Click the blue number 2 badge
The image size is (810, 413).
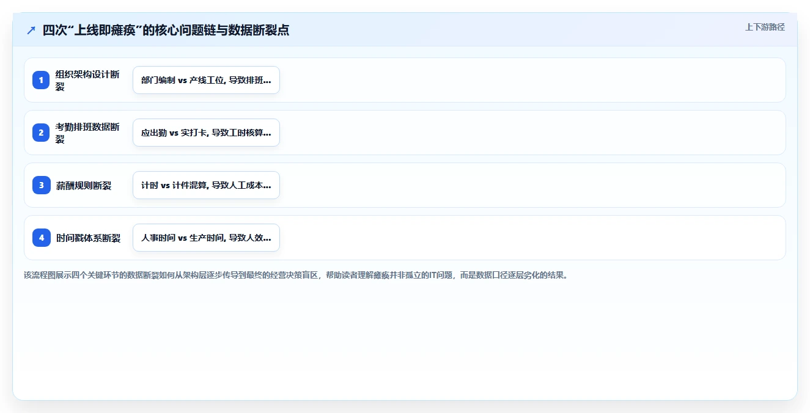pos(42,133)
